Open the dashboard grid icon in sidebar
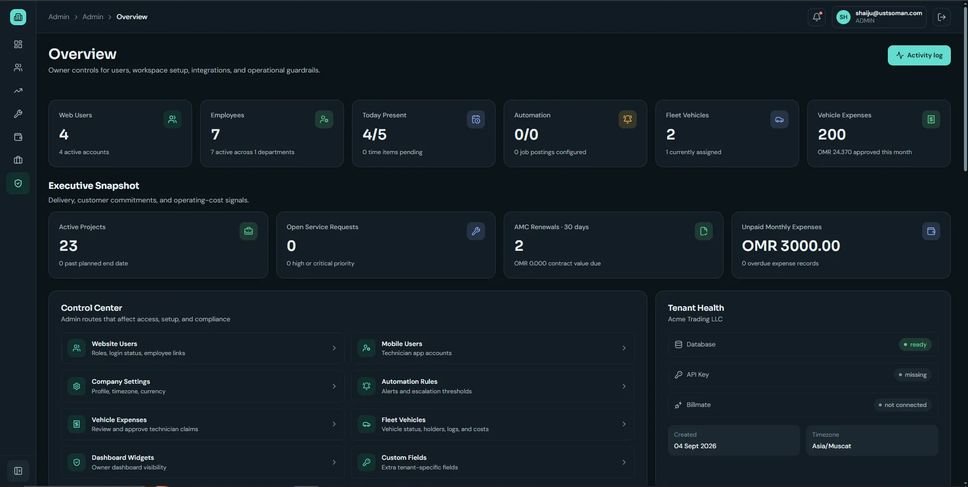This screenshot has height=487, width=968. click(18, 44)
